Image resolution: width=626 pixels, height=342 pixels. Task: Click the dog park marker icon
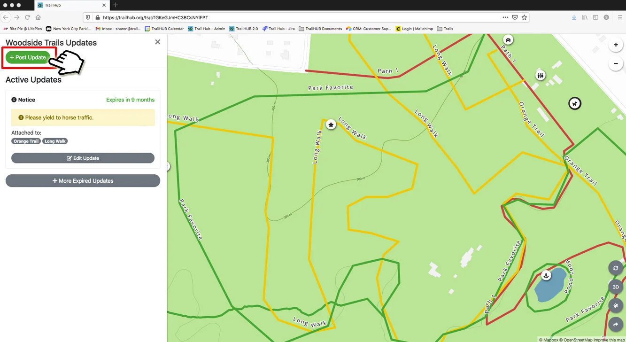pos(574,103)
